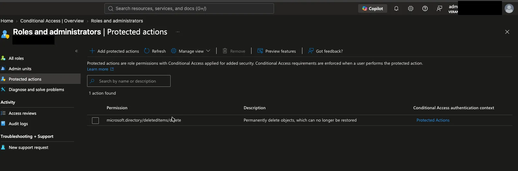Select Diagnose and solve problems
518x171 pixels.
coord(37,89)
